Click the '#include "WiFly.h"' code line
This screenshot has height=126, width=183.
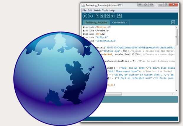[95, 37]
